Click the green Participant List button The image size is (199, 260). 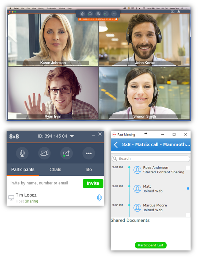pos(151,245)
